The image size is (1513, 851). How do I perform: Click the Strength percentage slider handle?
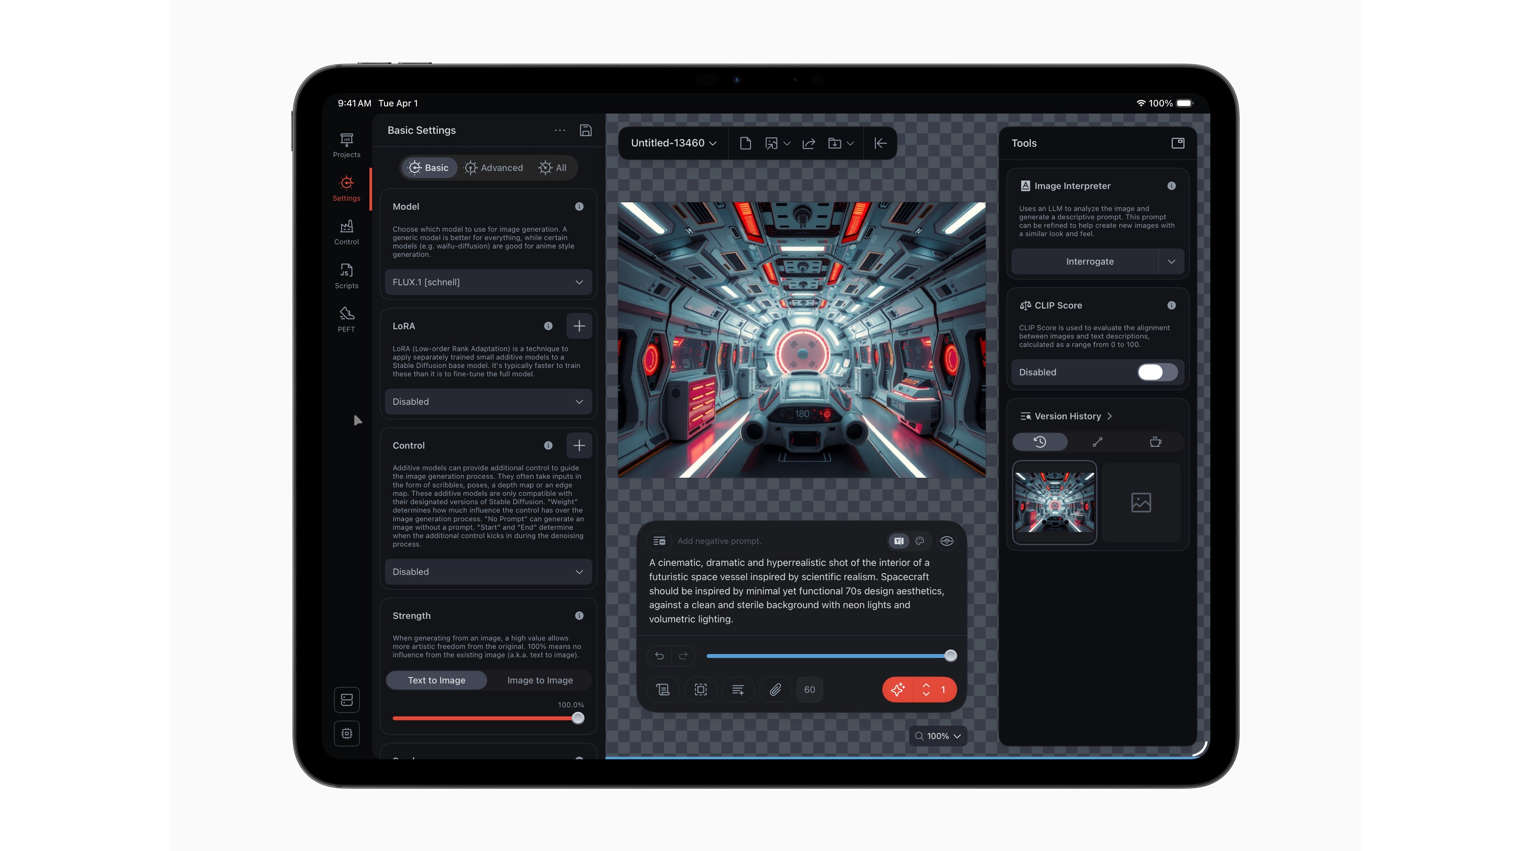[x=578, y=718]
